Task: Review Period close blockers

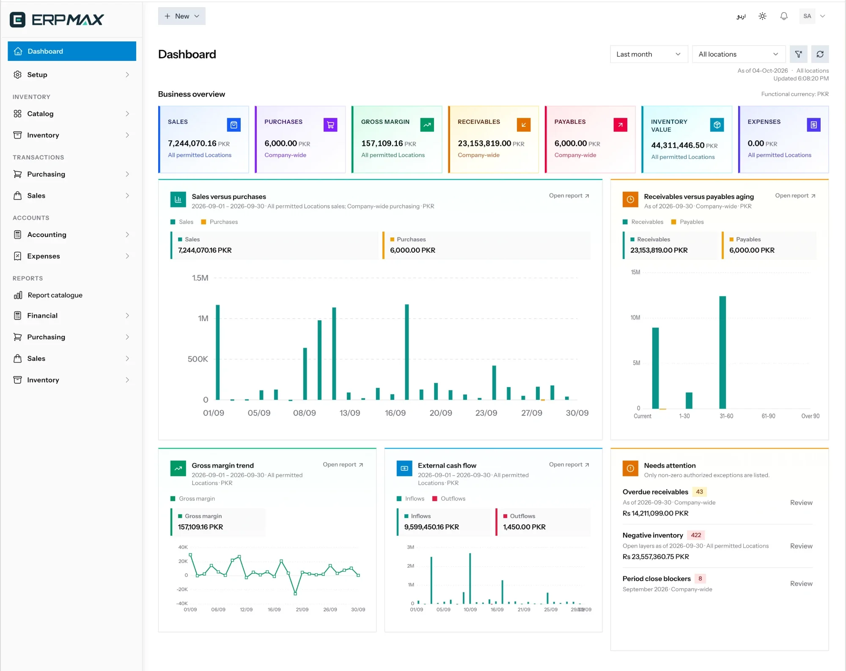Action: [x=801, y=584]
